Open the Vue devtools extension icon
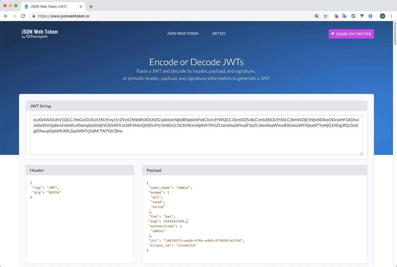The image size is (397, 267). tap(362, 16)
